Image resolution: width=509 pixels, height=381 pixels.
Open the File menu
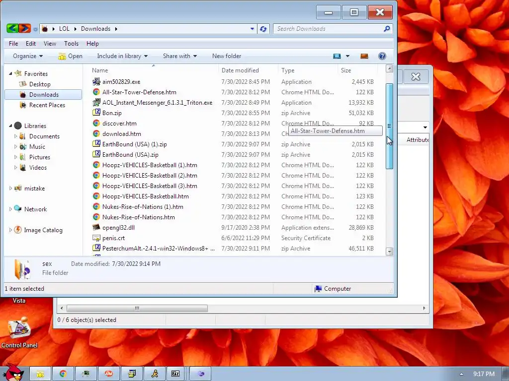pyautogui.click(x=13, y=44)
